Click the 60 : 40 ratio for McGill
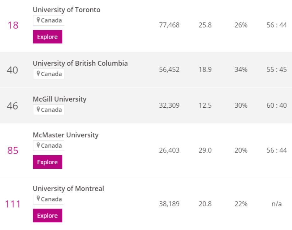The image size is (292, 230). coord(276,105)
